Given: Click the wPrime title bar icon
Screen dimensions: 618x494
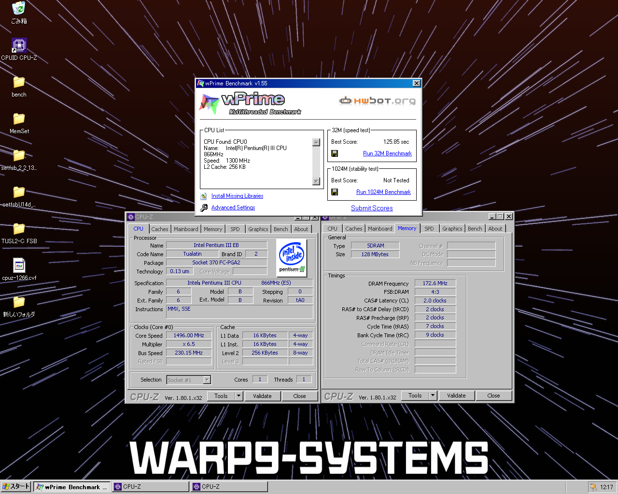Looking at the screenshot, I should tap(200, 83).
